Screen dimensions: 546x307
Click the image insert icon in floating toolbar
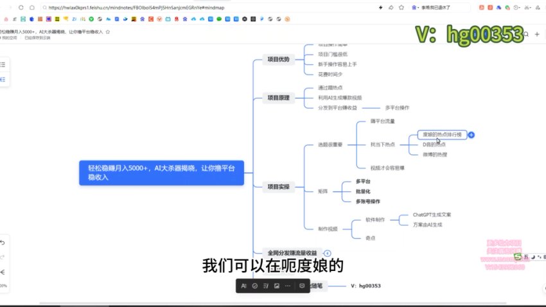tap(276, 285)
